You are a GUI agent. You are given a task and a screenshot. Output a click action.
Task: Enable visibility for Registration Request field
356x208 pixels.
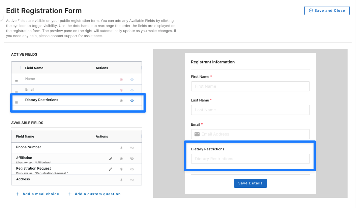pyautogui.click(x=132, y=169)
